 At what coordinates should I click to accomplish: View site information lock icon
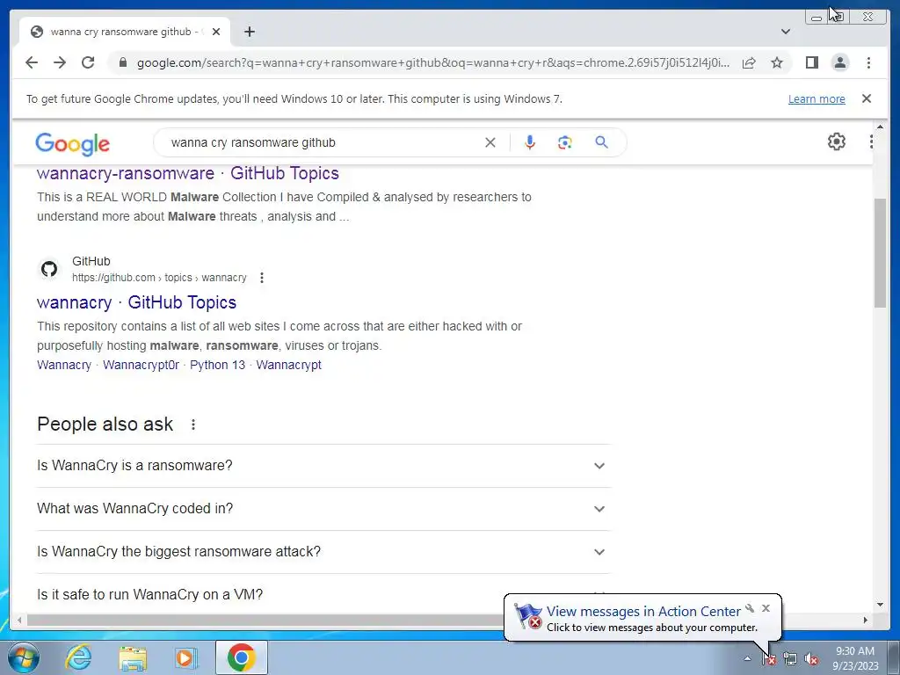point(122,62)
